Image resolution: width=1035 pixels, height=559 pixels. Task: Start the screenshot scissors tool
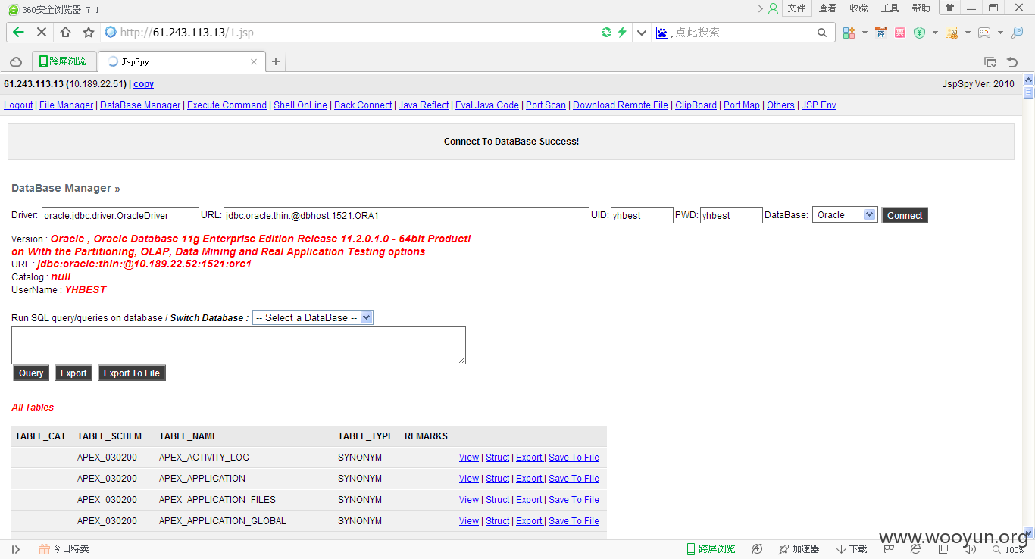[x=951, y=33]
